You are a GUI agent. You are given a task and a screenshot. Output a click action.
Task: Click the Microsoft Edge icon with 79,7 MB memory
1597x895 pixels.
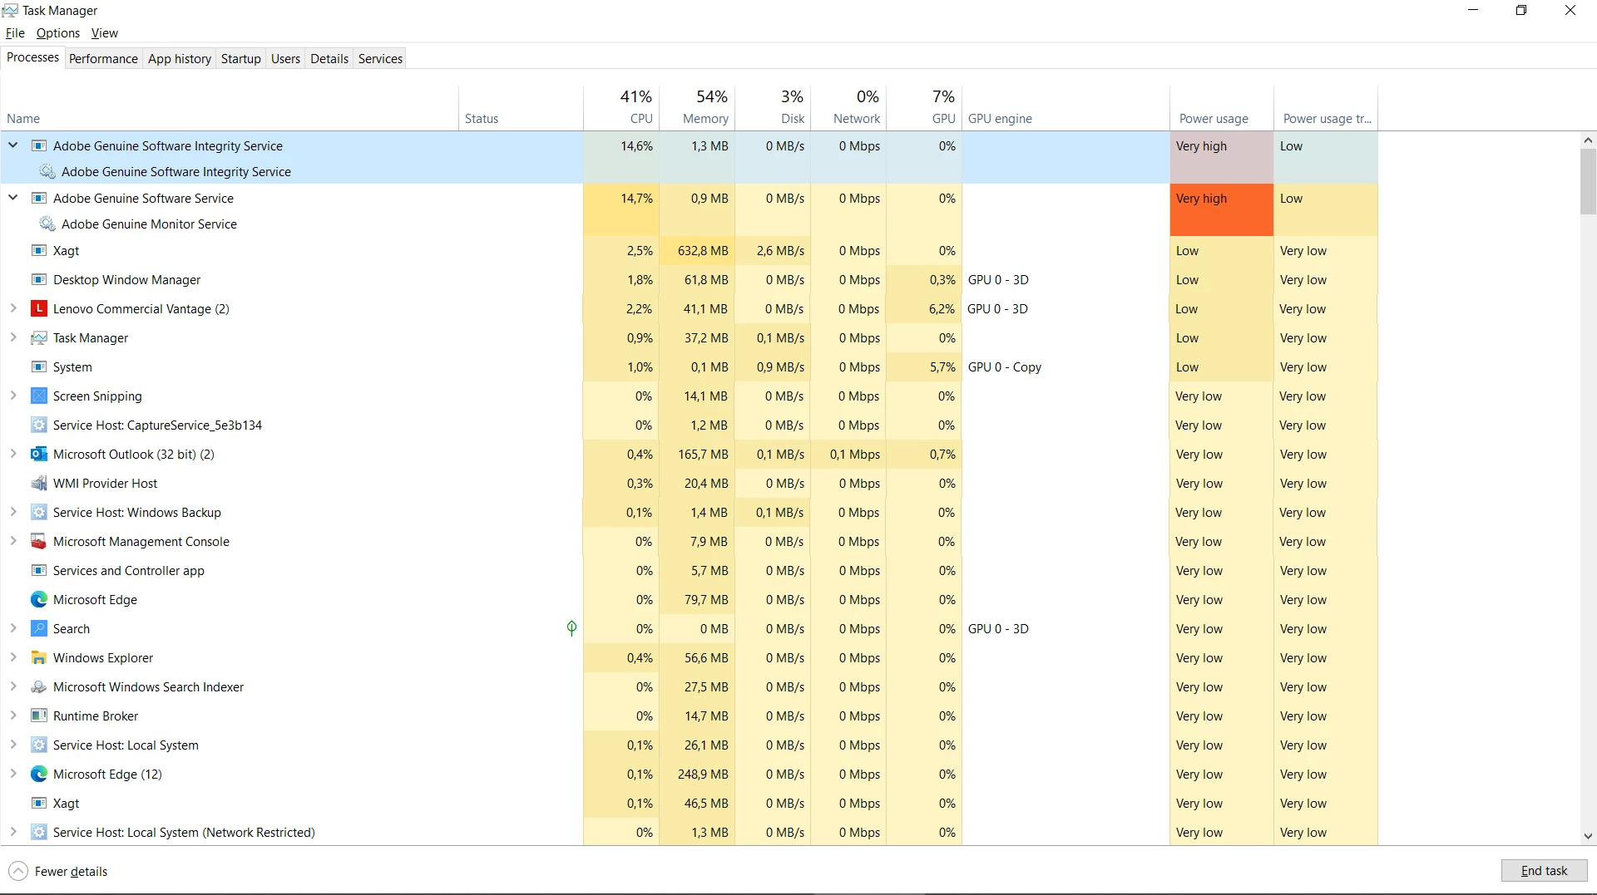pos(38,599)
